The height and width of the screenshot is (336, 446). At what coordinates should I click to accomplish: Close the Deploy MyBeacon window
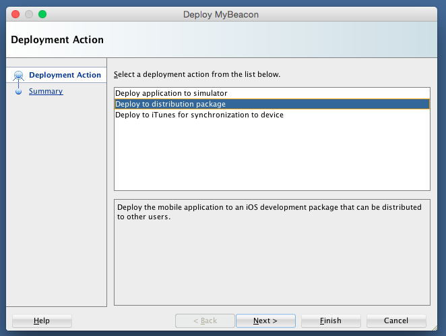click(x=15, y=14)
